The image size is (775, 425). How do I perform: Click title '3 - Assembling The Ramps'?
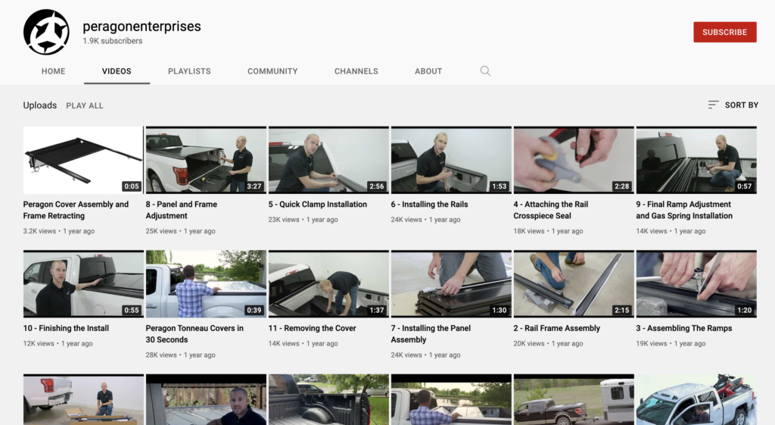[x=684, y=328]
